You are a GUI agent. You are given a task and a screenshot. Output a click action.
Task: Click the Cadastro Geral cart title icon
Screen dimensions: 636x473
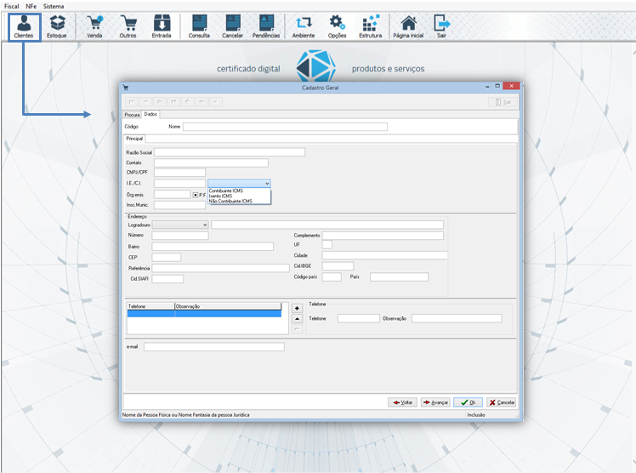tap(126, 88)
